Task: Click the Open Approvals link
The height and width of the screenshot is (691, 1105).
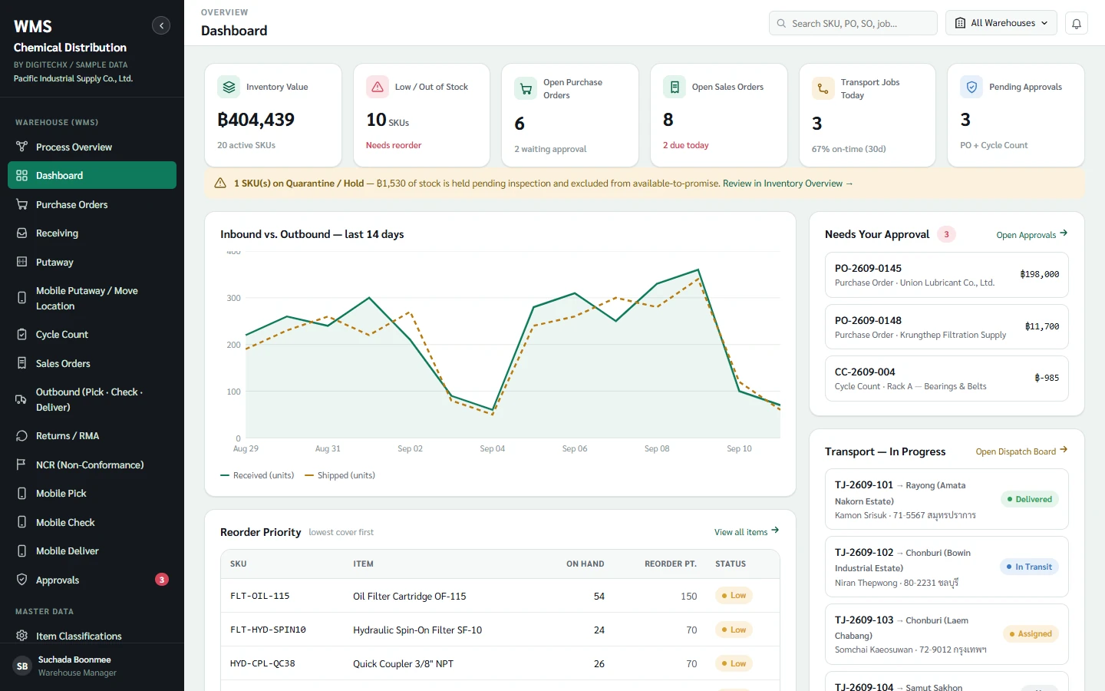Action: (x=1032, y=234)
